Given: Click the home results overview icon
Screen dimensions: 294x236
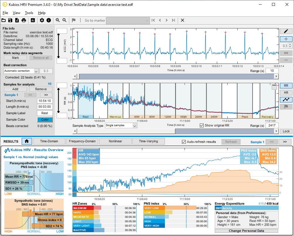Looking at the screenshot, I should (27, 141).
